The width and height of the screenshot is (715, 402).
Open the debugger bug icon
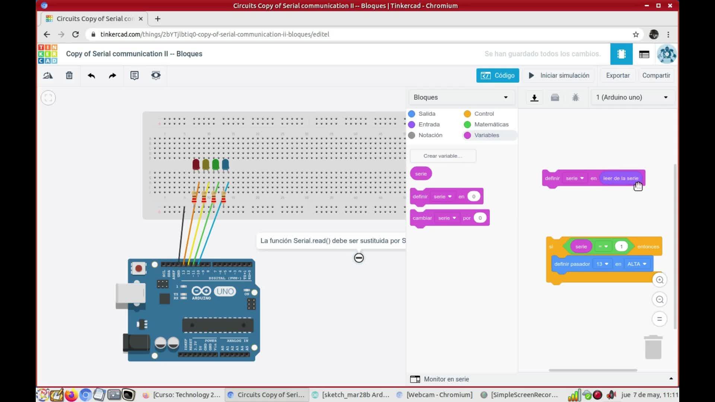click(575, 98)
